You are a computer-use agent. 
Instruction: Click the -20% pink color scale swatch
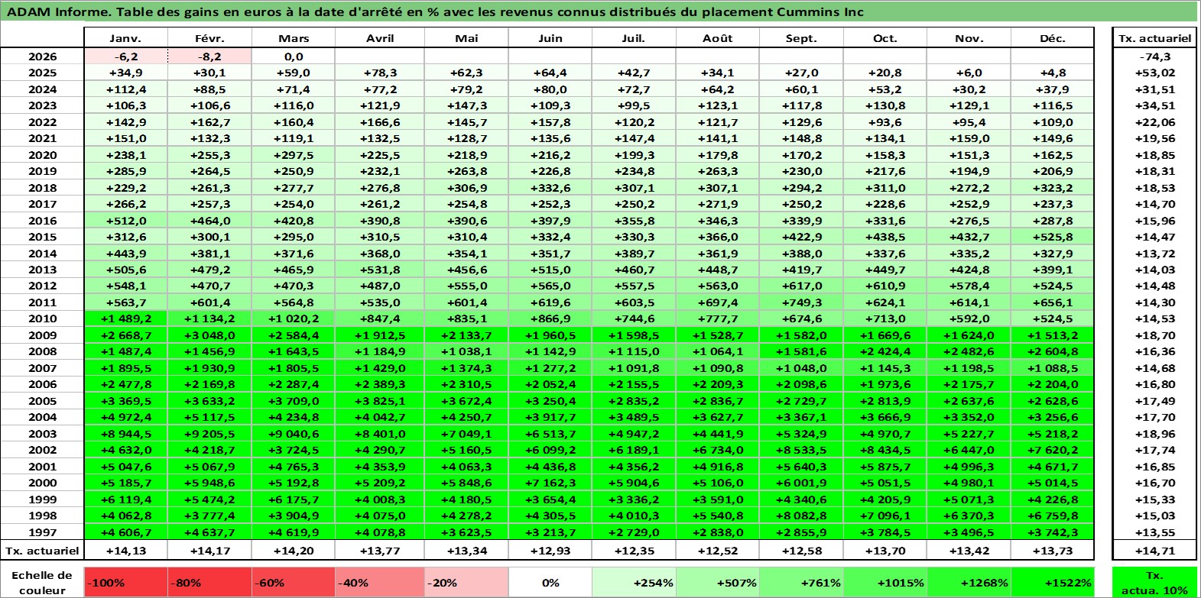click(x=466, y=582)
